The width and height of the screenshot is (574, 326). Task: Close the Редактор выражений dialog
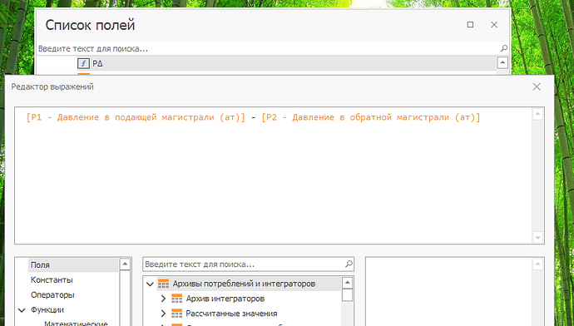[537, 86]
